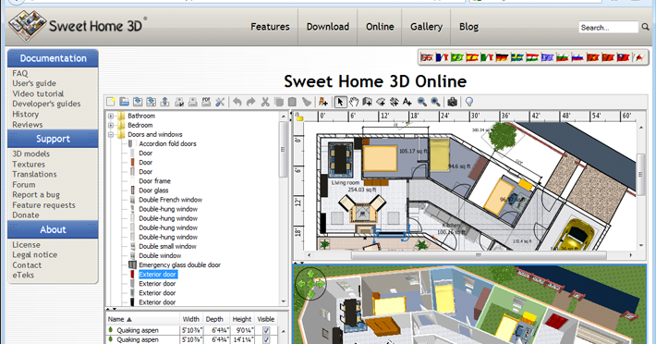Select the Add text tool
The width and height of the screenshot is (656, 344).
pyautogui.click(x=407, y=102)
